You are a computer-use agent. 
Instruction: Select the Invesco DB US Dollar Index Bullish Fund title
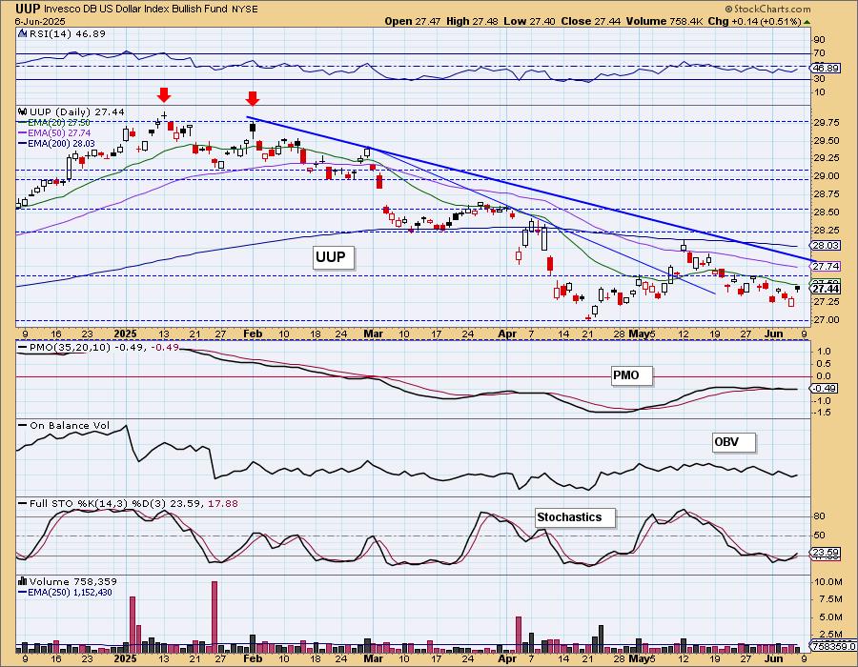136,10
